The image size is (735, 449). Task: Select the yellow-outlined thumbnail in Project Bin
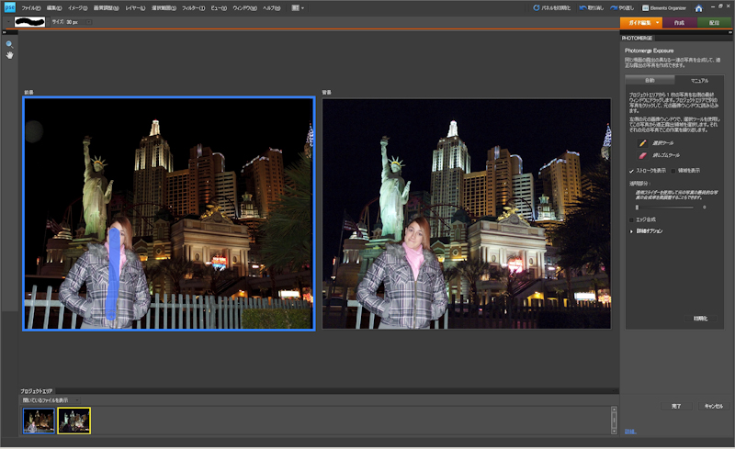pyautogui.click(x=73, y=421)
